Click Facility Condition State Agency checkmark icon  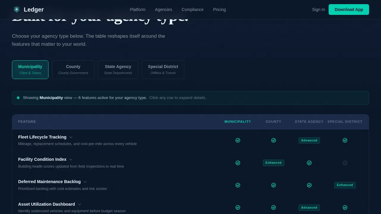pyautogui.click(x=309, y=163)
